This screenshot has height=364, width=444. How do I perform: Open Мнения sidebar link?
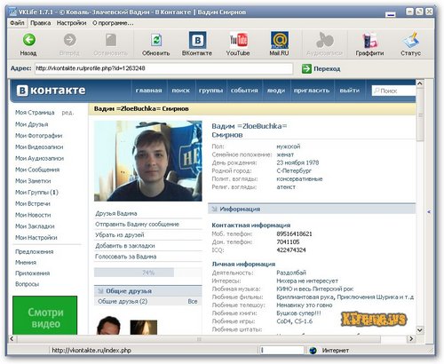(x=26, y=263)
